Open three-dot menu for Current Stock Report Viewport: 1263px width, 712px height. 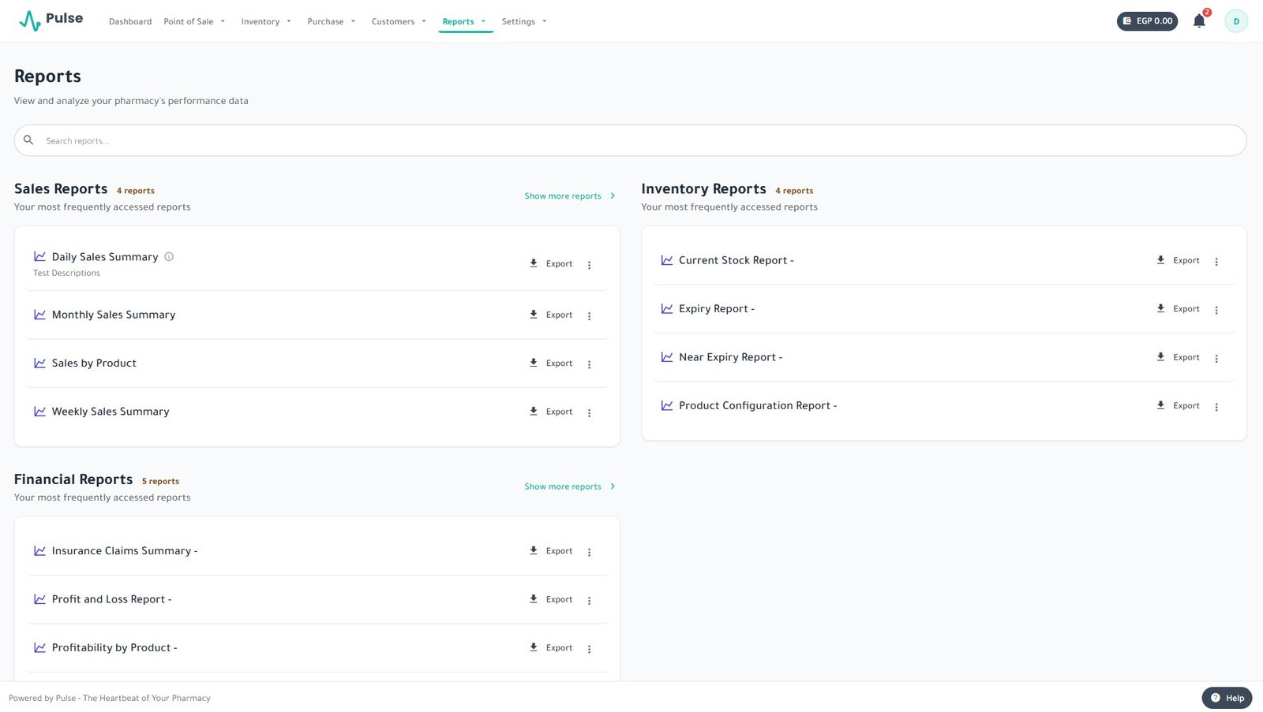click(1216, 262)
